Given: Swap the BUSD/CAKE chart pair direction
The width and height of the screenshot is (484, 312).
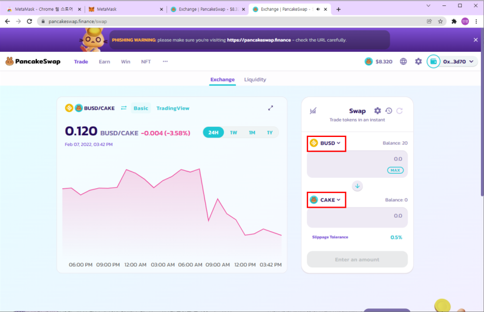Looking at the screenshot, I should click(124, 108).
